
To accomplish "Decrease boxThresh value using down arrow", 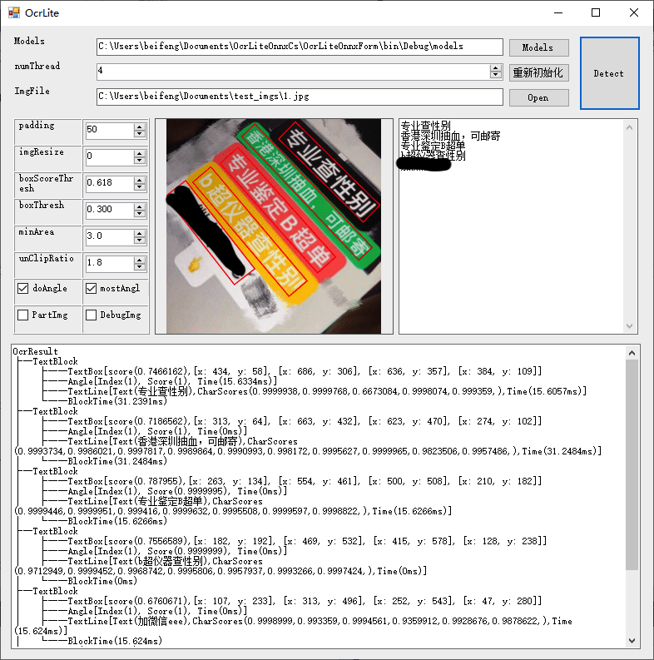I will [140, 213].
